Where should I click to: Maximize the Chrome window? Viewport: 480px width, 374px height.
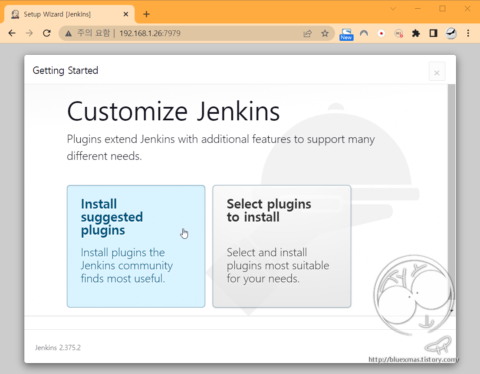click(x=442, y=9)
